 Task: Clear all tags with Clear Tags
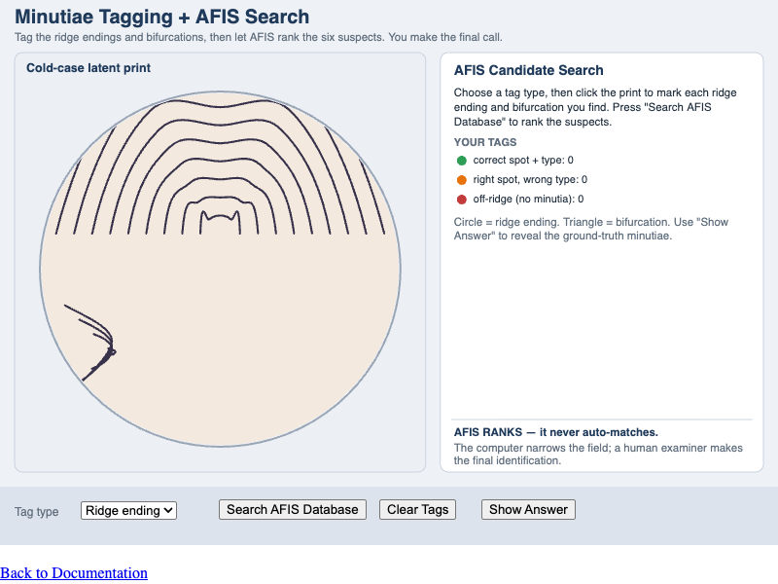click(x=417, y=509)
